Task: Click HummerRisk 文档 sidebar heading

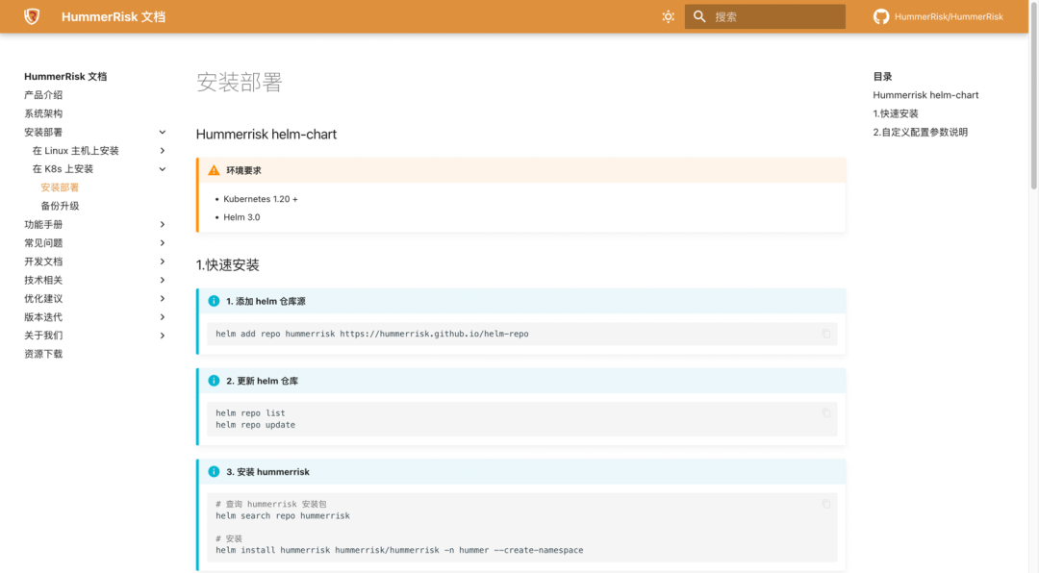Action: (65, 76)
